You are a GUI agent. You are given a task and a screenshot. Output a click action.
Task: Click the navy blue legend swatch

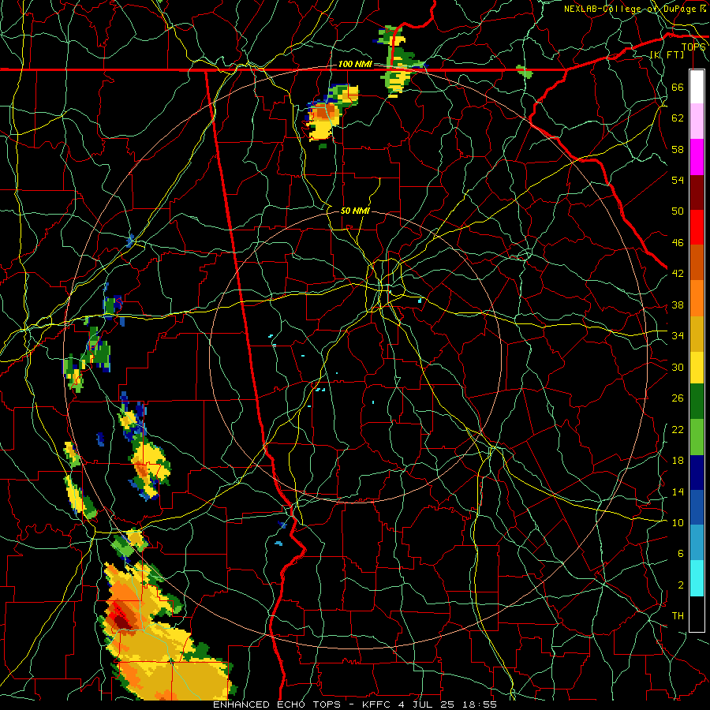click(x=697, y=473)
